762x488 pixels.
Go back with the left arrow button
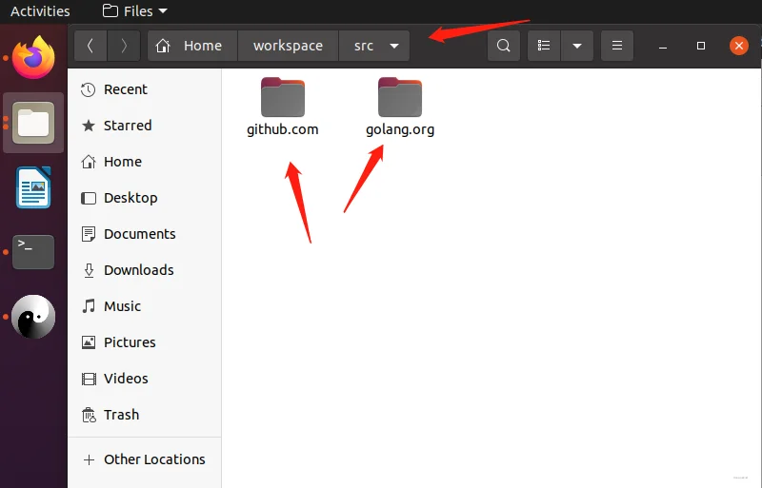pyautogui.click(x=90, y=46)
